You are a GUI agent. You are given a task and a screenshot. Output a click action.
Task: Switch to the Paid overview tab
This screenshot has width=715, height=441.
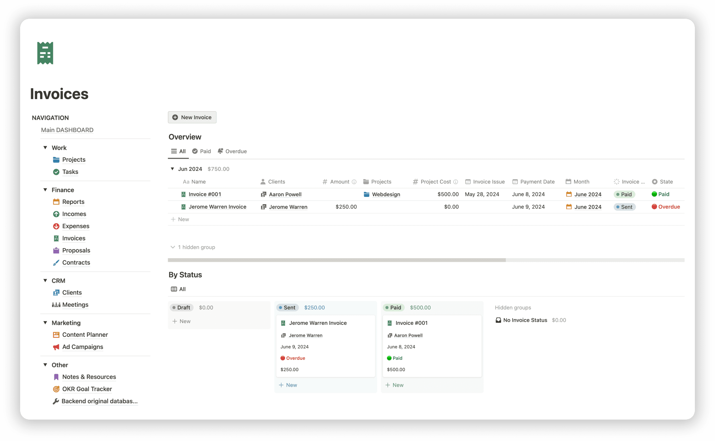202,151
